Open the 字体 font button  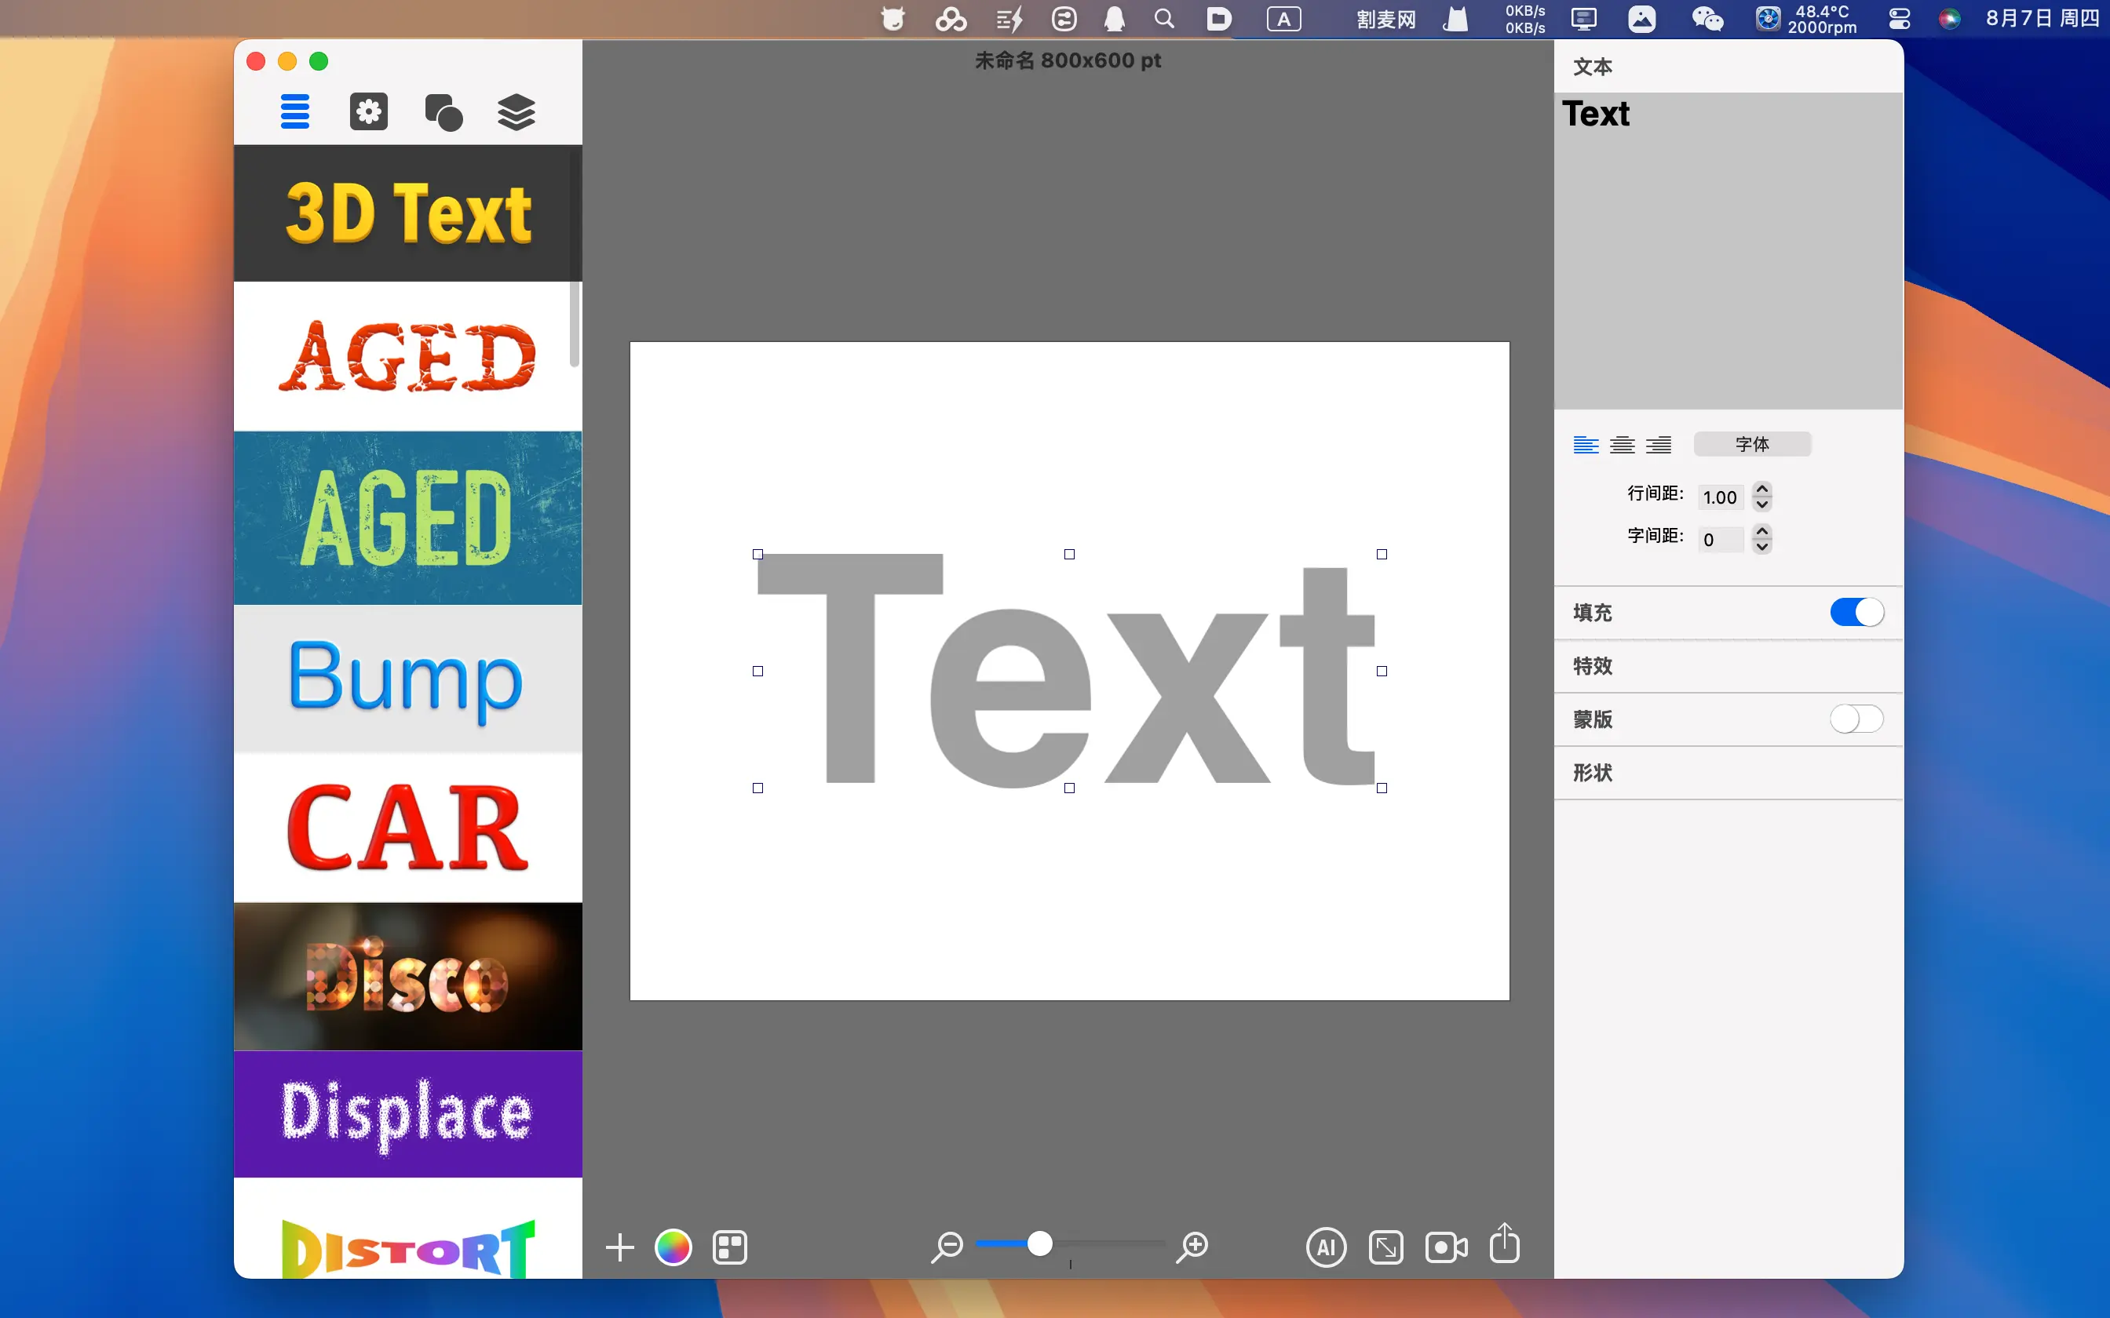pos(1751,445)
